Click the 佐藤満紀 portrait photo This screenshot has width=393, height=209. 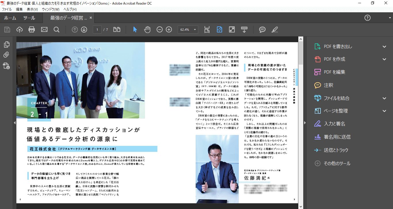click(x=217, y=169)
